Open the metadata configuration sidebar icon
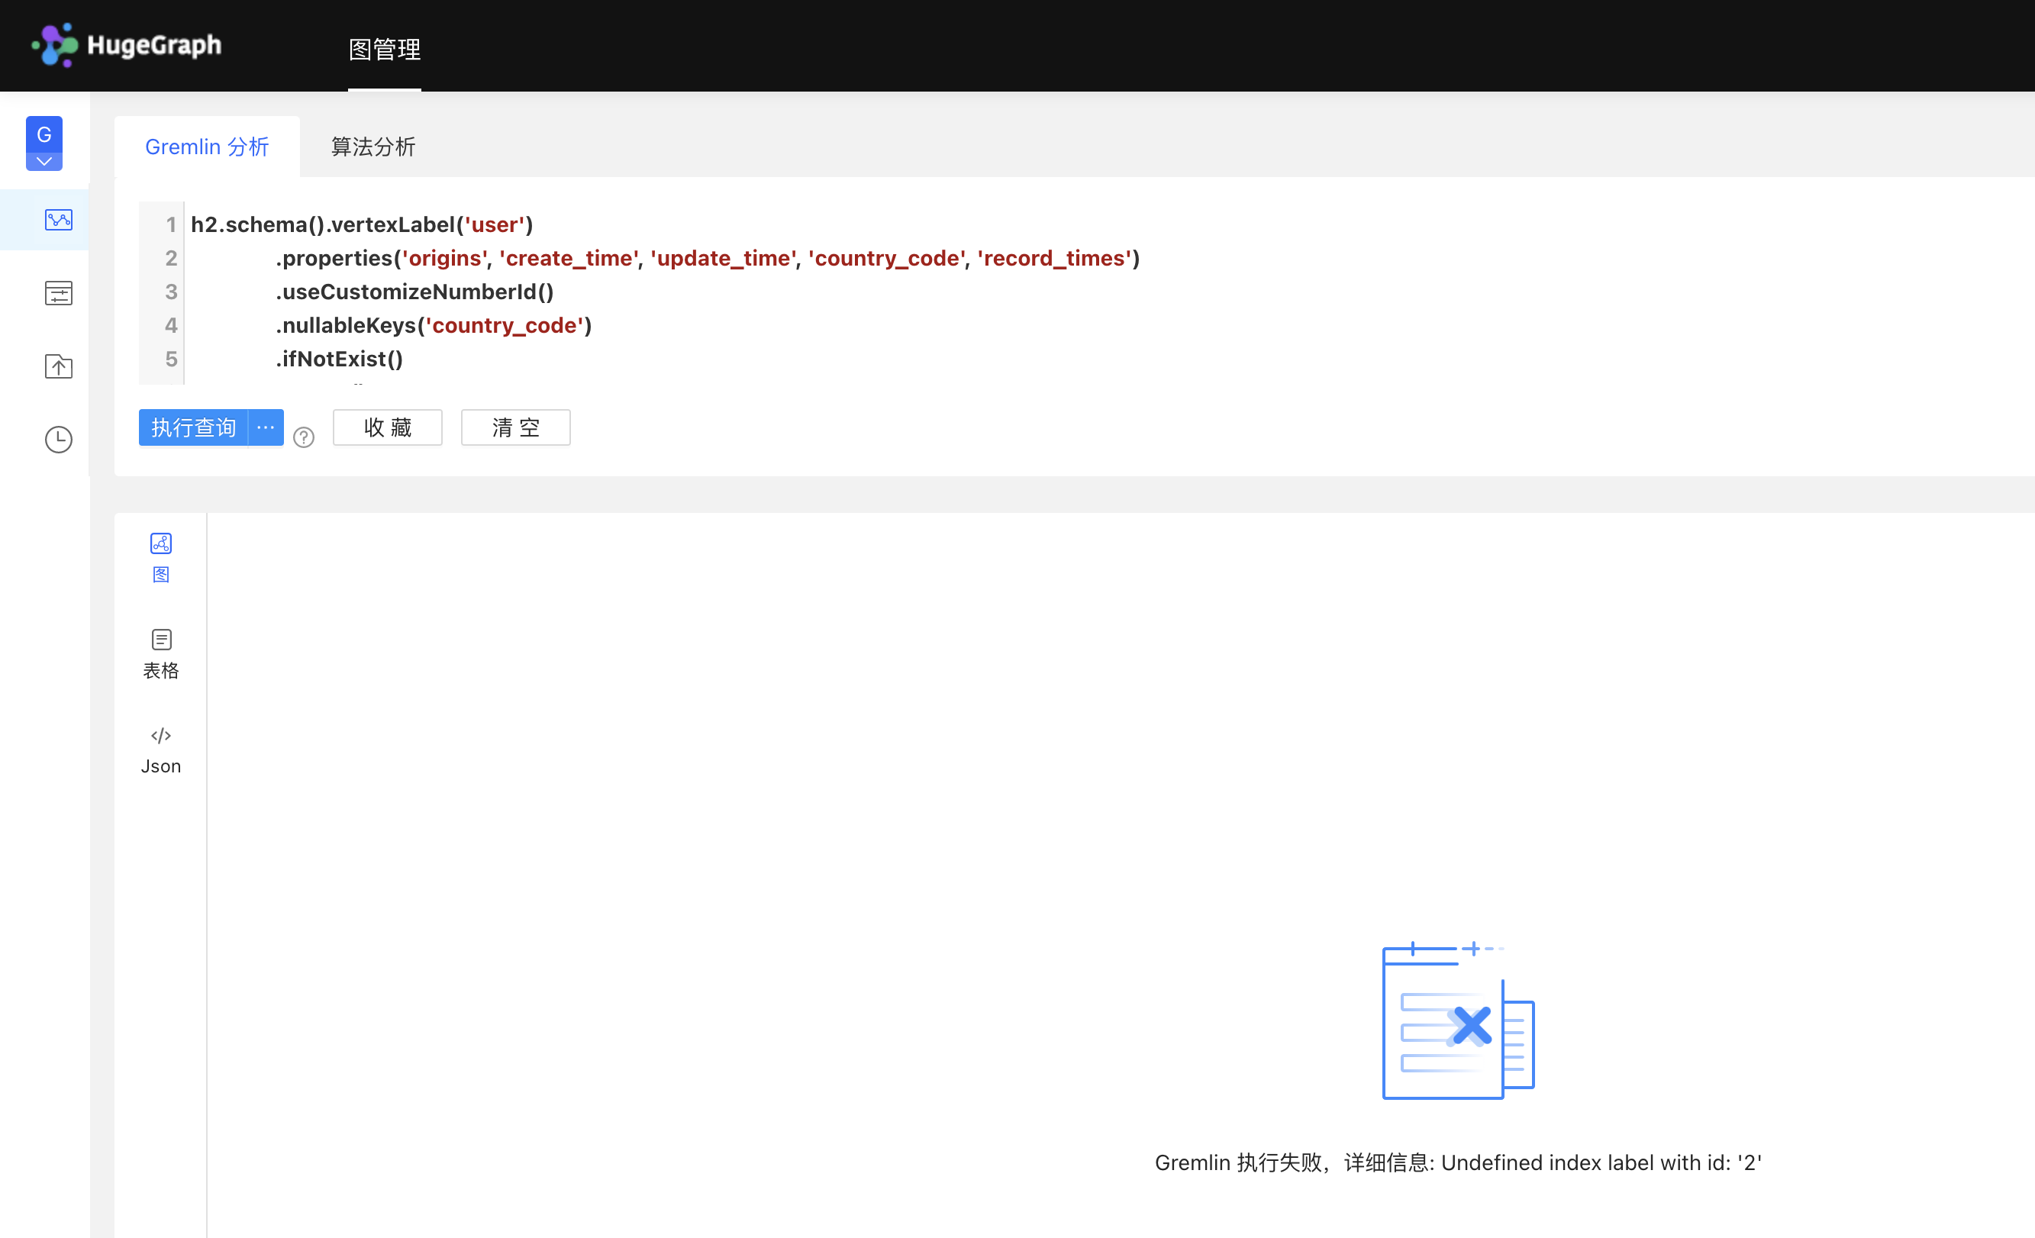This screenshot has height=1238, width=2035. (58, 293)
